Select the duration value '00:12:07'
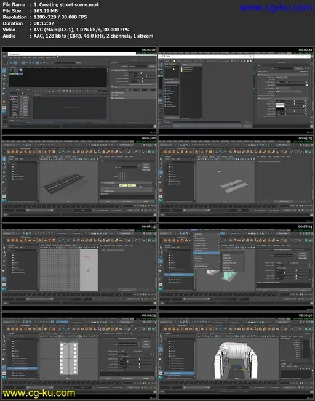The height and width of the screenshot is (401, 315). [x=44, y=23]
